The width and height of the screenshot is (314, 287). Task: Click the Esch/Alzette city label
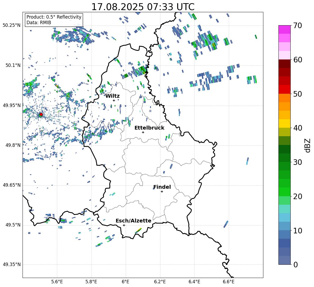133,221
